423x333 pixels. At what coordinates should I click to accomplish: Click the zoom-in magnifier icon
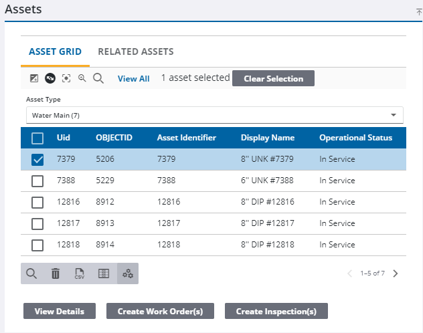click(82, 78)
